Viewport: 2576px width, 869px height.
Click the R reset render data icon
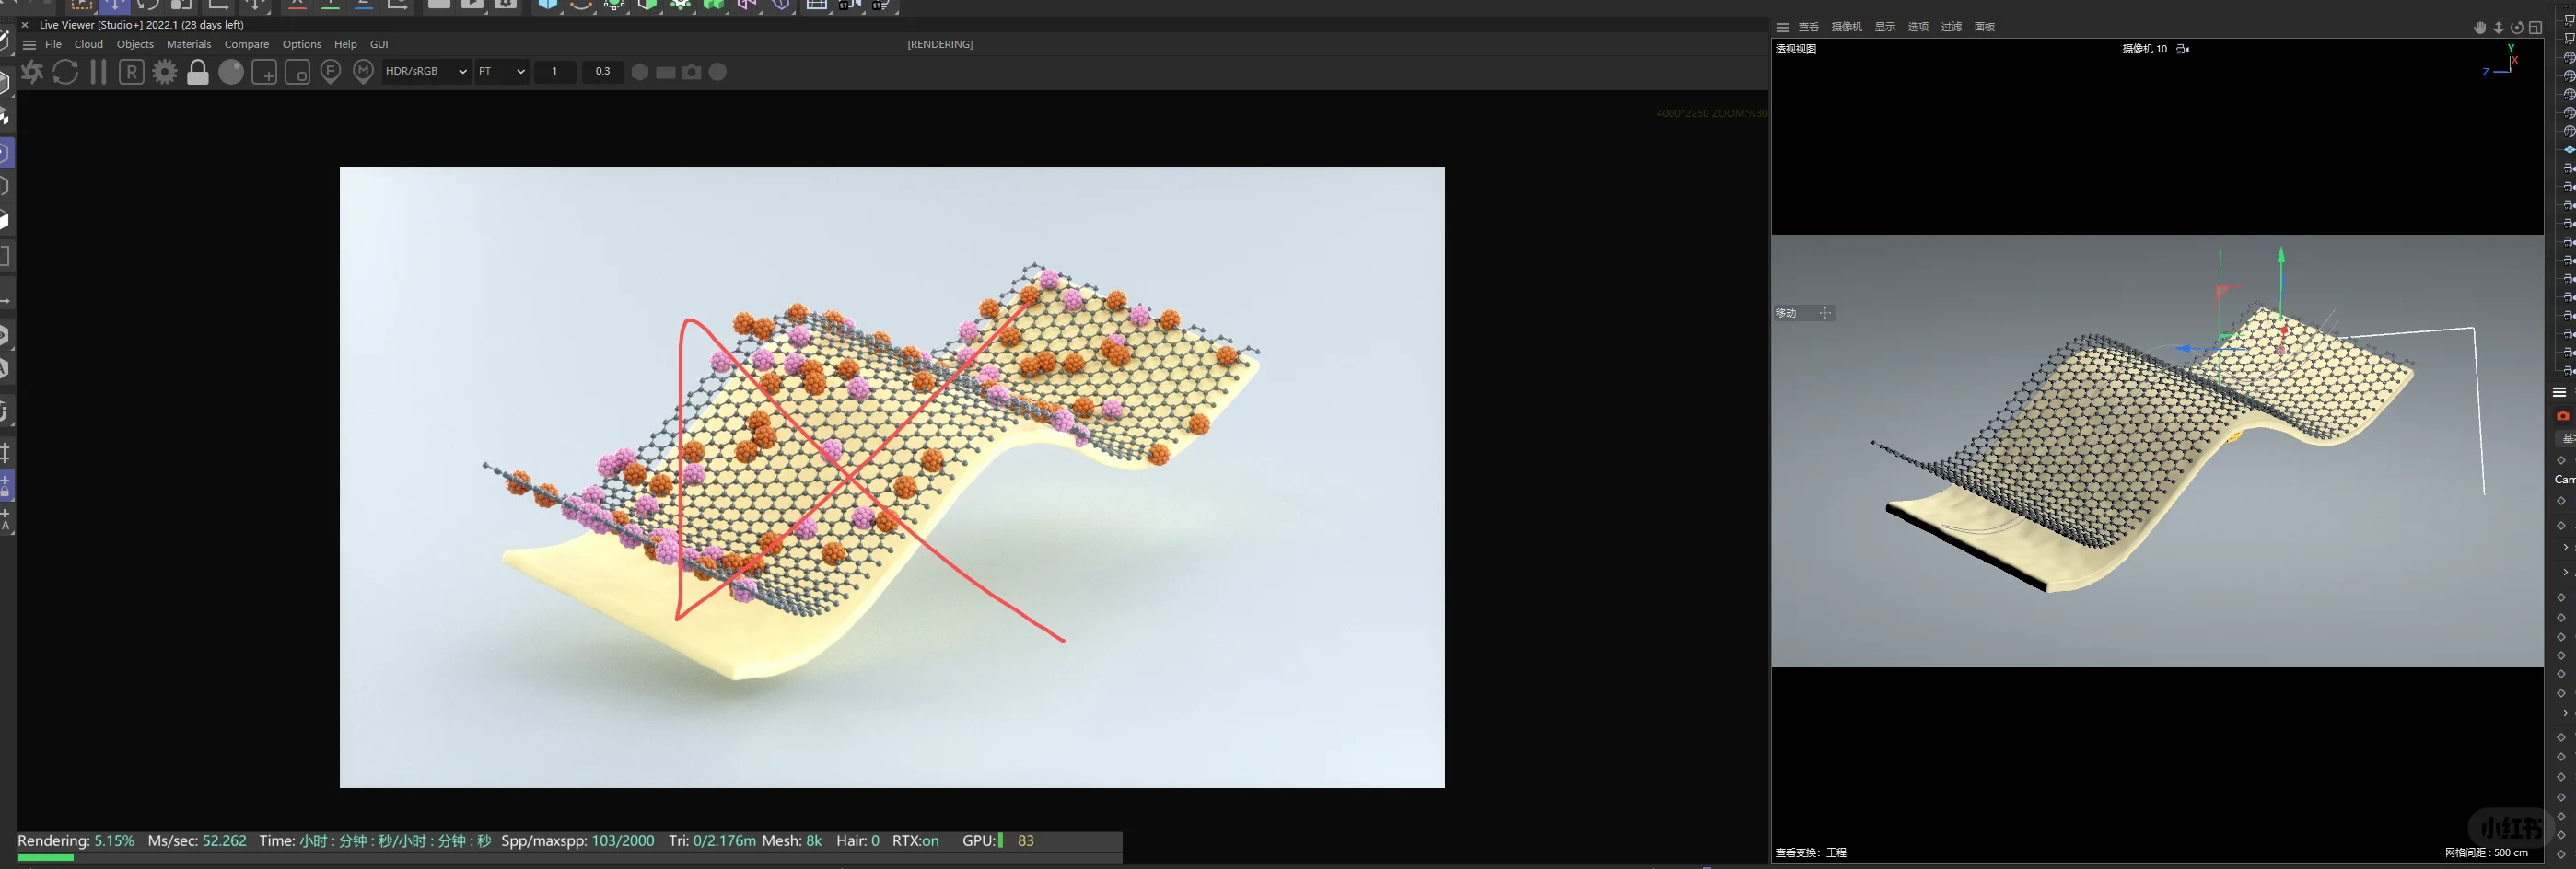point(131,72)
